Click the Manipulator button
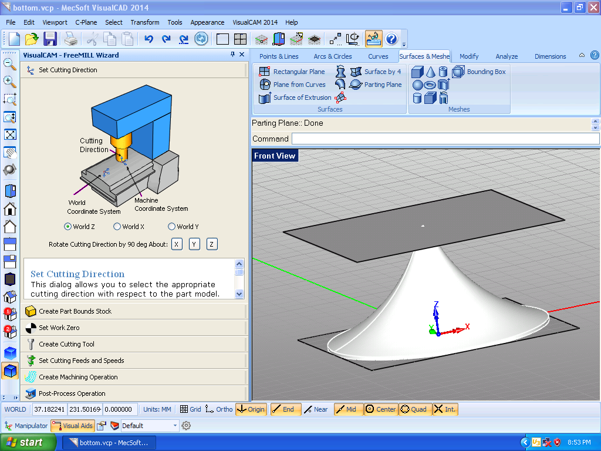Viewport: 601px width, 451px height. pyautogui.click(x=26, y=425)
